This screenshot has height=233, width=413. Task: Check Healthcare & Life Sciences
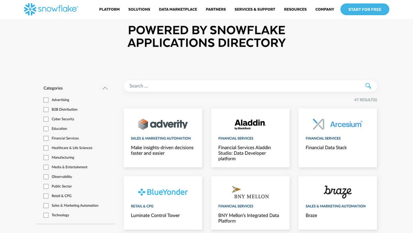point(46,148)
